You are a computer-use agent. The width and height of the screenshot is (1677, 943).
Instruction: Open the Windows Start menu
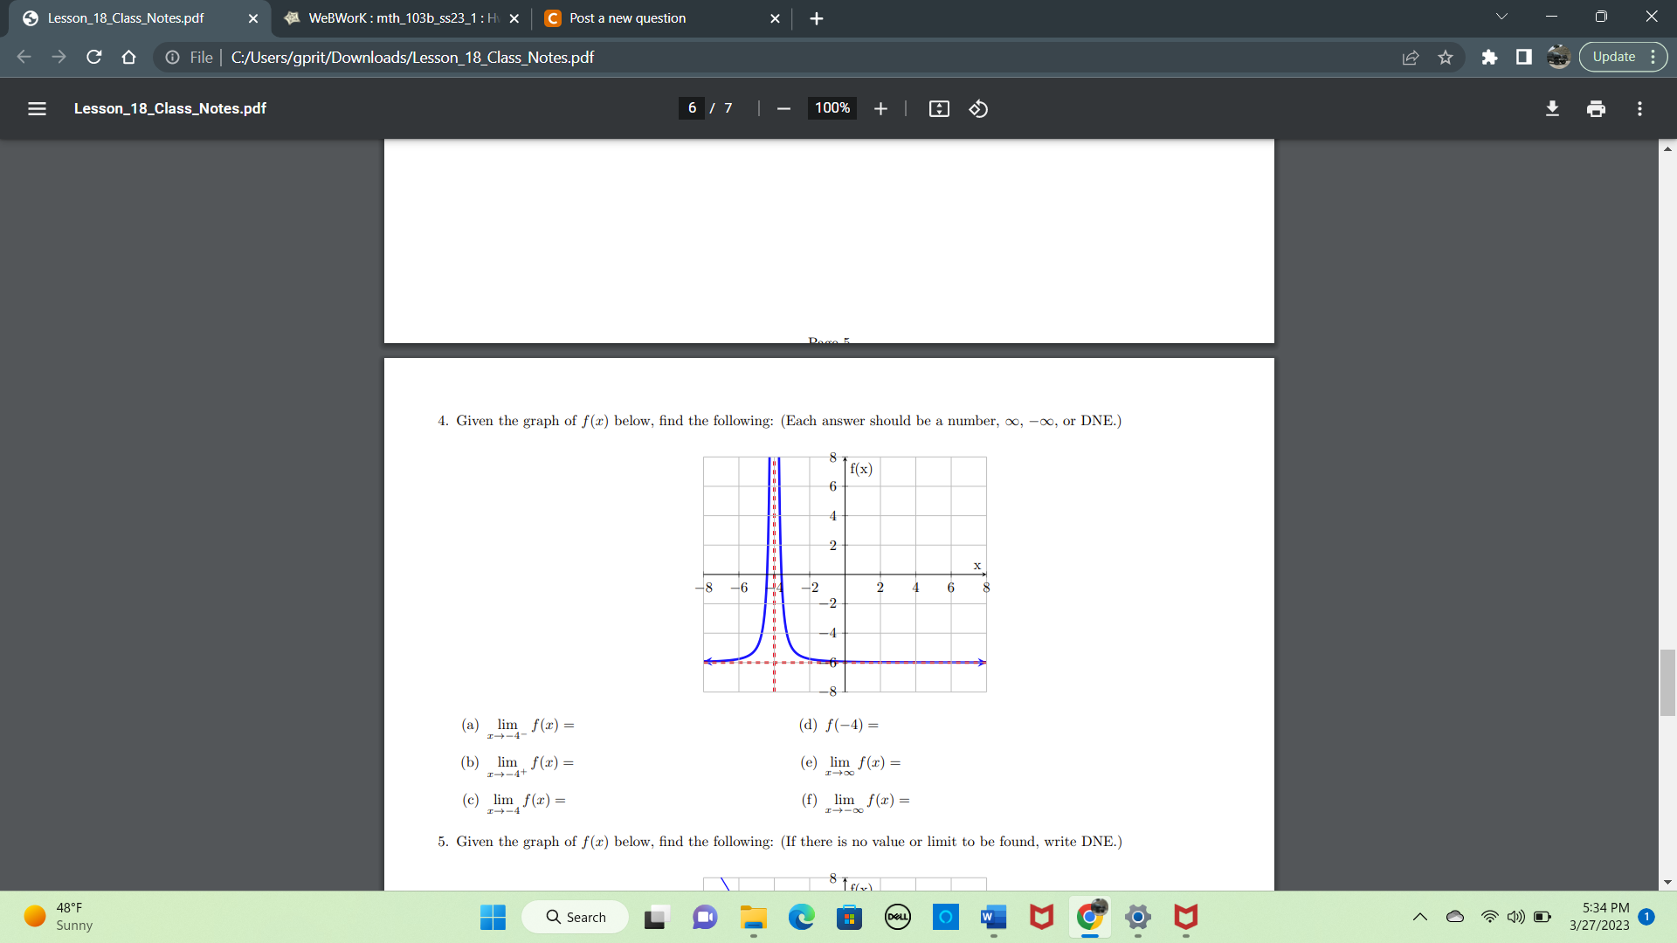[493, 917]
